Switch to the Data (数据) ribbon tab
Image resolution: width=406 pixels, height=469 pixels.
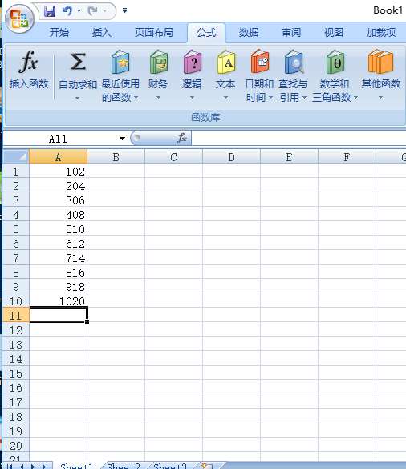tap(249, 32)
